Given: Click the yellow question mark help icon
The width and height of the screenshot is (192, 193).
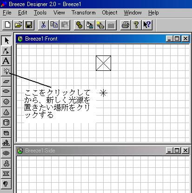Looking at the screenshot, I should (x=136, y=25).
